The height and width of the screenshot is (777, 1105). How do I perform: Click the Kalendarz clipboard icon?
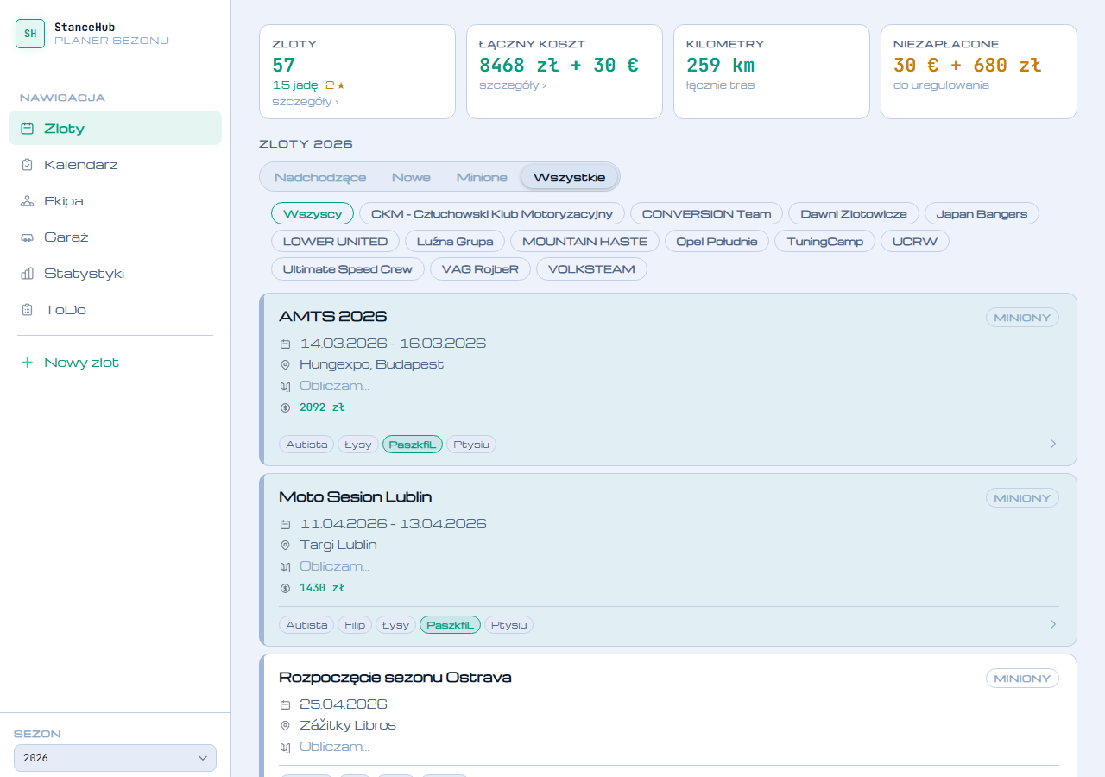(27, 165)
